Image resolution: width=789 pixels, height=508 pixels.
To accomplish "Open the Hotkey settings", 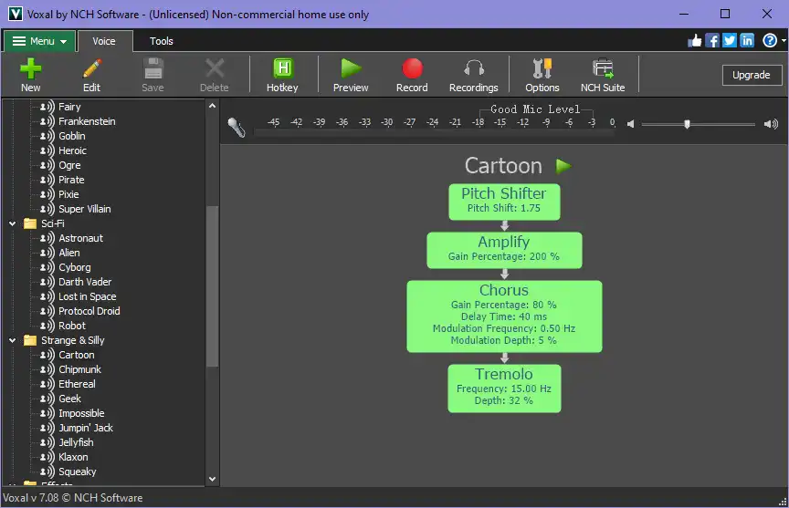I will [282, 75].
